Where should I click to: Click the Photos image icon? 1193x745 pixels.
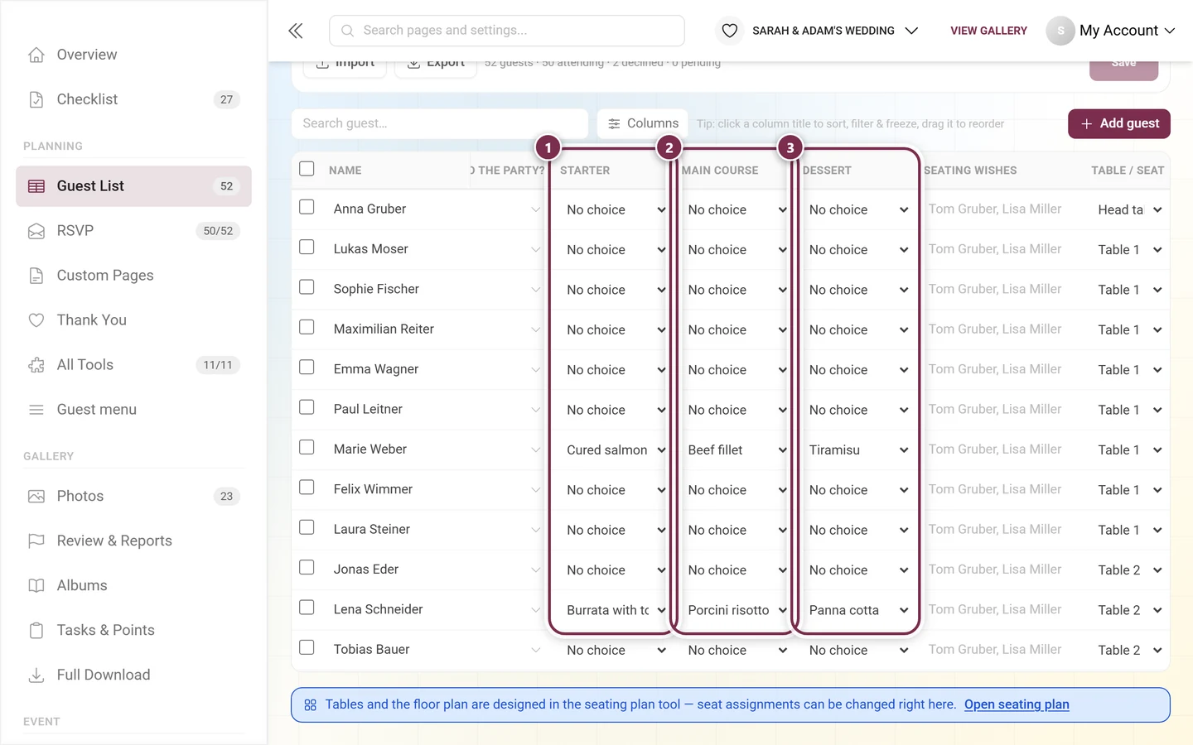coord(36,497)
